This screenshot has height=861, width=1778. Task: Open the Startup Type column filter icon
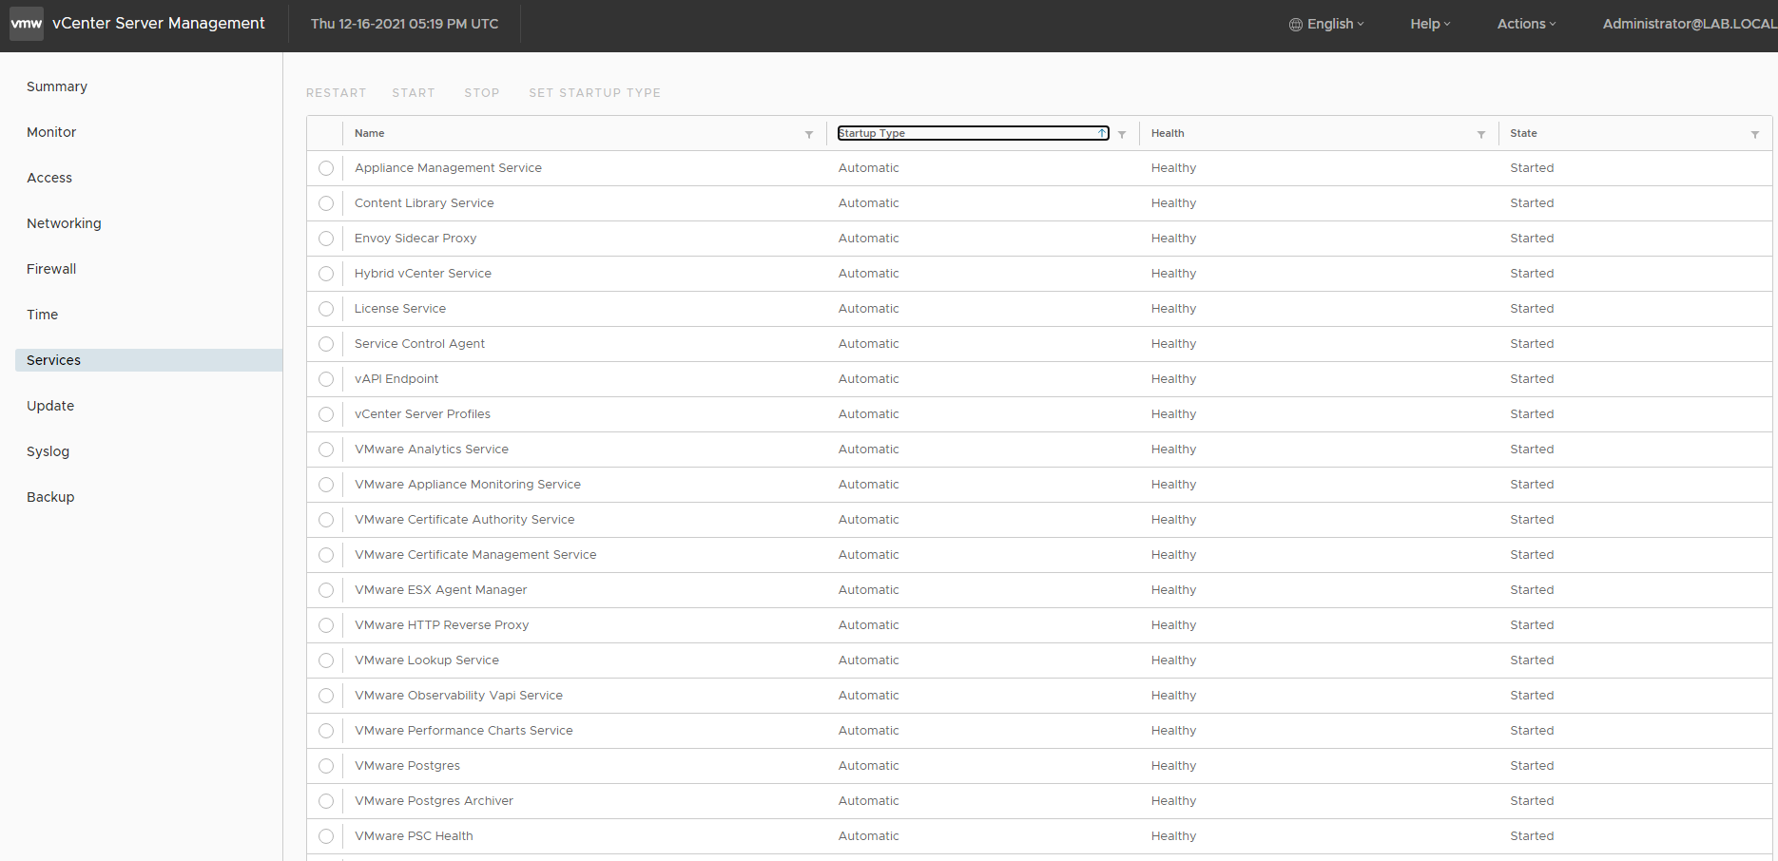pyautogui.click(x=1122, y=134)
